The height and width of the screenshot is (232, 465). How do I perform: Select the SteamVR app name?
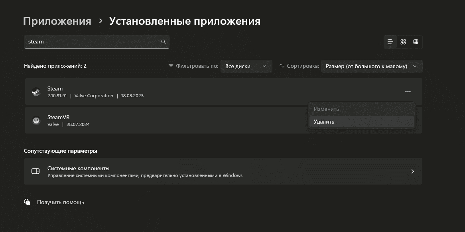pos(58,117)
